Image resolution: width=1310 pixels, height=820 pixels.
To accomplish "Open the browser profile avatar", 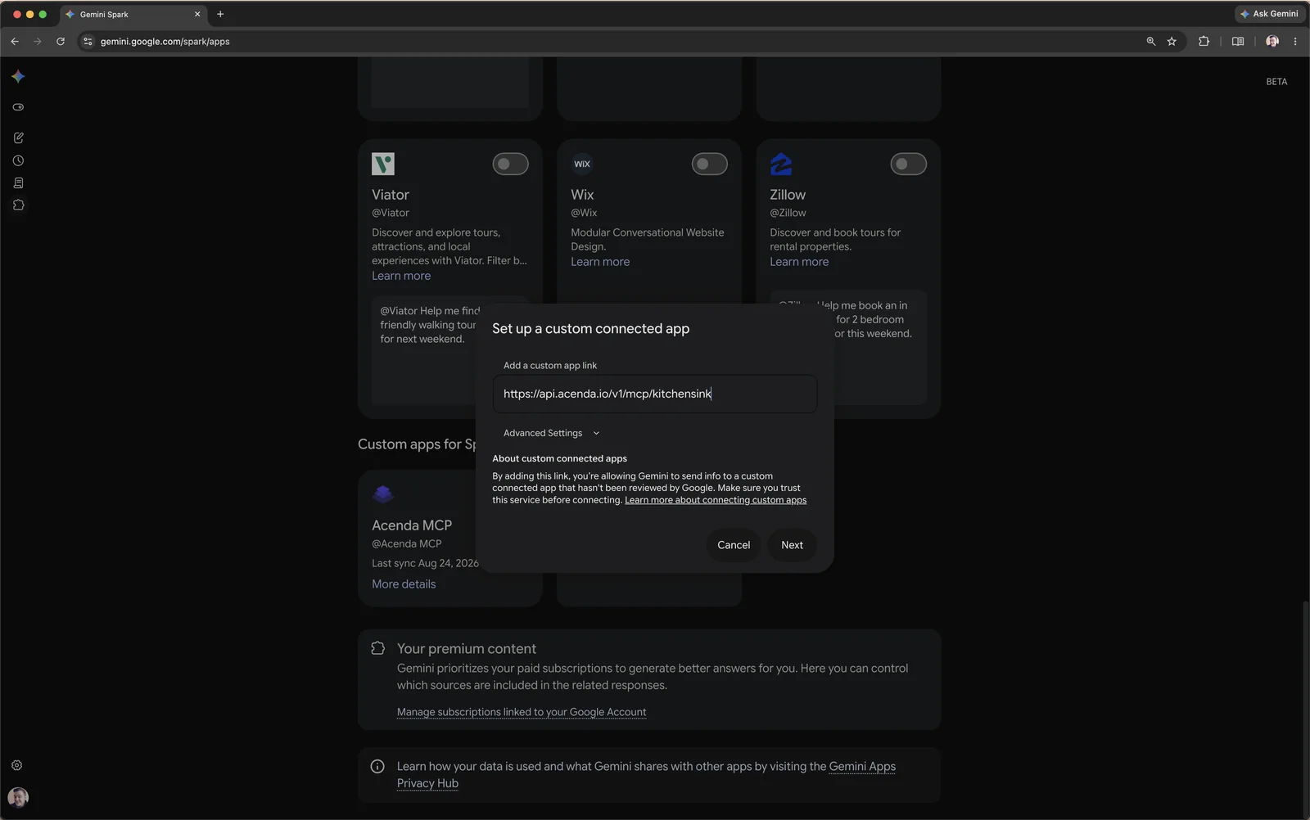I will [x=1272, y=41].
